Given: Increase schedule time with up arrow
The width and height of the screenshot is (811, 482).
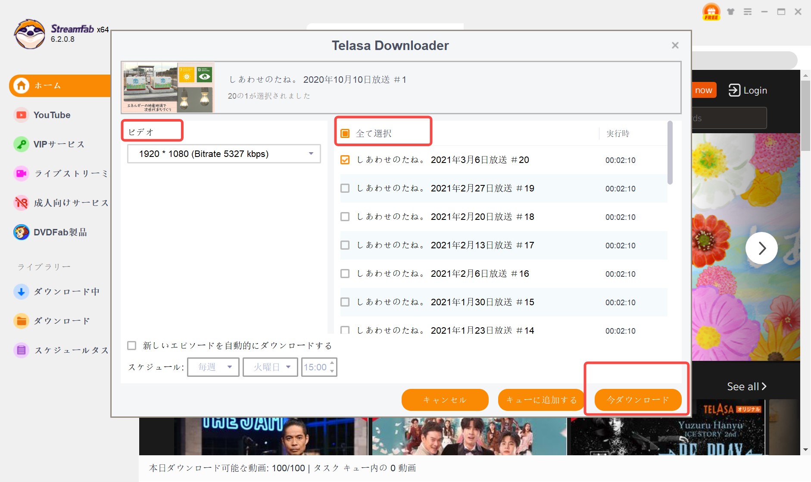Looking at the screenshot, I should coord(332,363).
